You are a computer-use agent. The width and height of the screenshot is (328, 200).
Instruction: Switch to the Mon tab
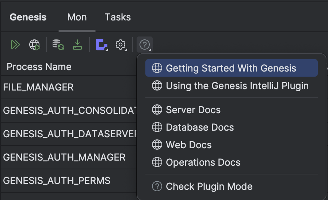coord(77,17)
